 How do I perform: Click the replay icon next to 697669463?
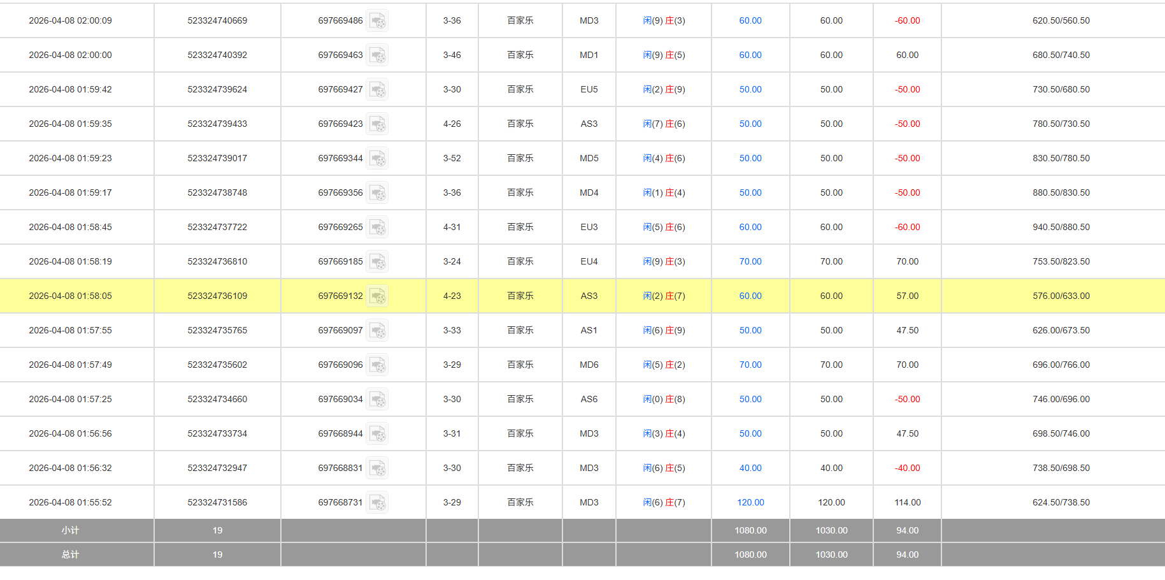[378, 55]
